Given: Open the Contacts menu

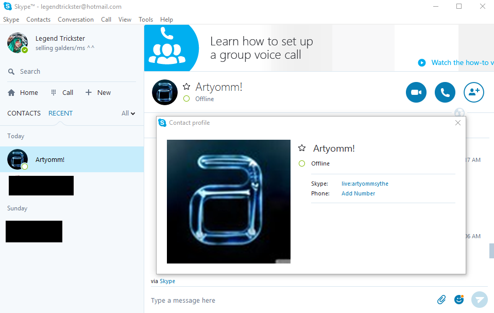Looking at the screenshot, I should [x=39, y=20].
